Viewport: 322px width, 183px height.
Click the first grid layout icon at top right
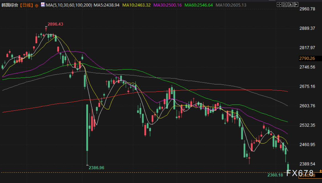pos(279,5)
